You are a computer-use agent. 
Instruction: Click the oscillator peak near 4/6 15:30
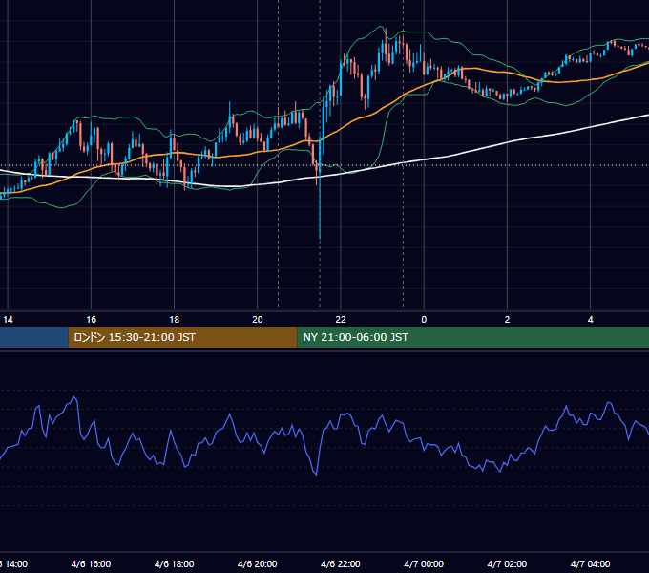point(74,397)
